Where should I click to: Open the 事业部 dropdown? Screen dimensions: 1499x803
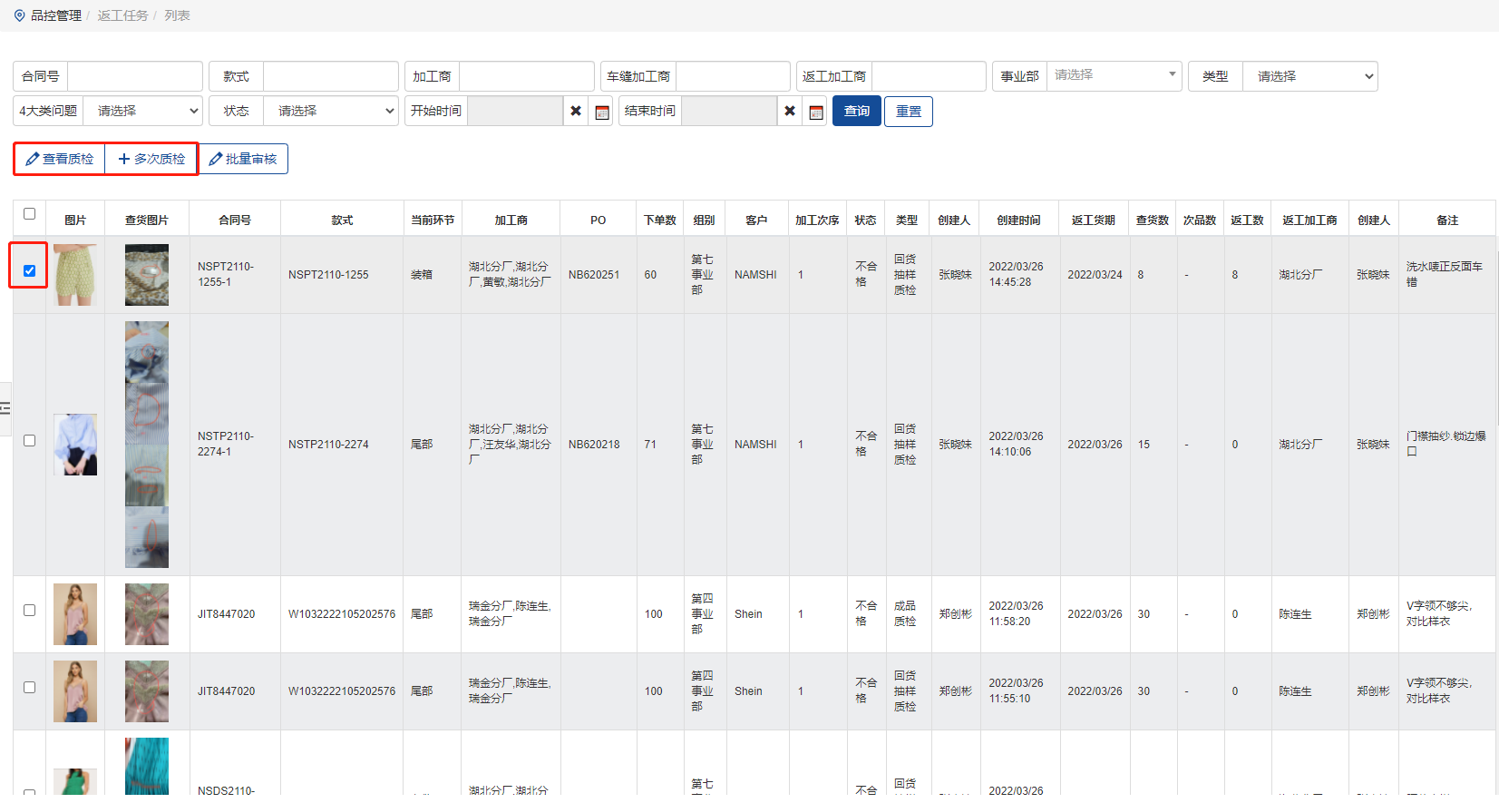coord(1114,75)
